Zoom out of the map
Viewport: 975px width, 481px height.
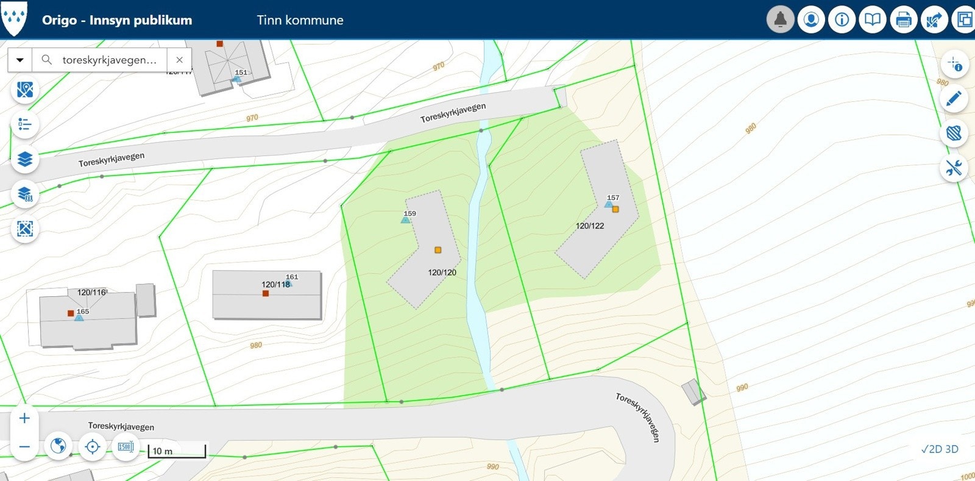tap(24, 447)
